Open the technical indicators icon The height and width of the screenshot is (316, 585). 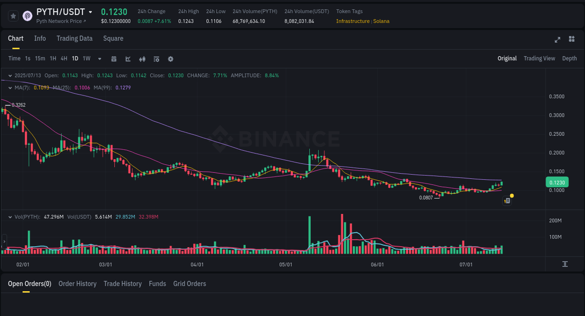pos(156,59)
